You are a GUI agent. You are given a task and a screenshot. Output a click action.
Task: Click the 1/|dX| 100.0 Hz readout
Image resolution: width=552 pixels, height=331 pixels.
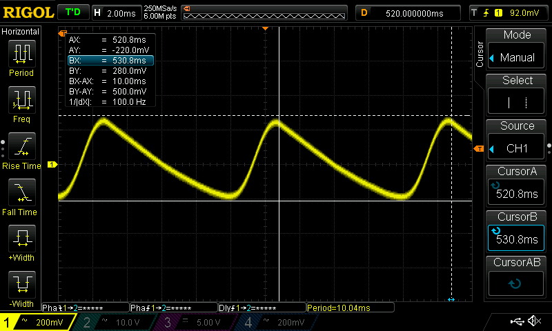[108, 102]
